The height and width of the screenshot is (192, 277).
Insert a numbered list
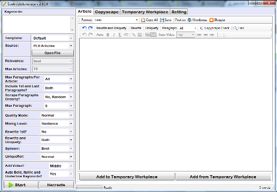225,35
